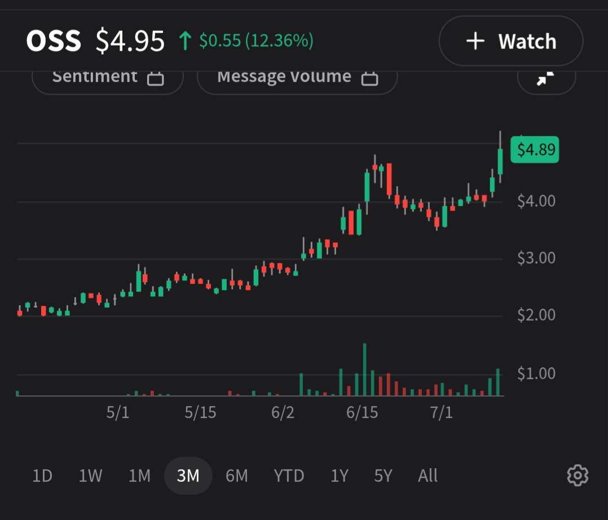Show the All time range
This screenshot has width=608, height=520.
click(x=428, y=475)
